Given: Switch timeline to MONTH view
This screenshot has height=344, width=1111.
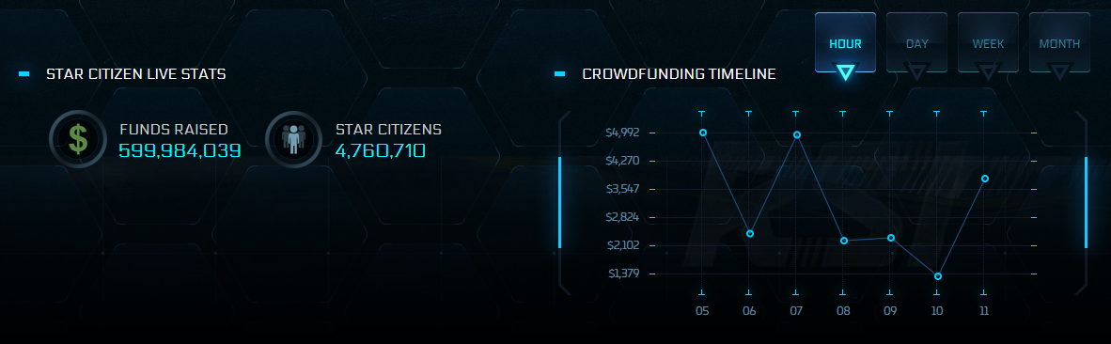Looking at the screenshot, I should point(1059,43).
